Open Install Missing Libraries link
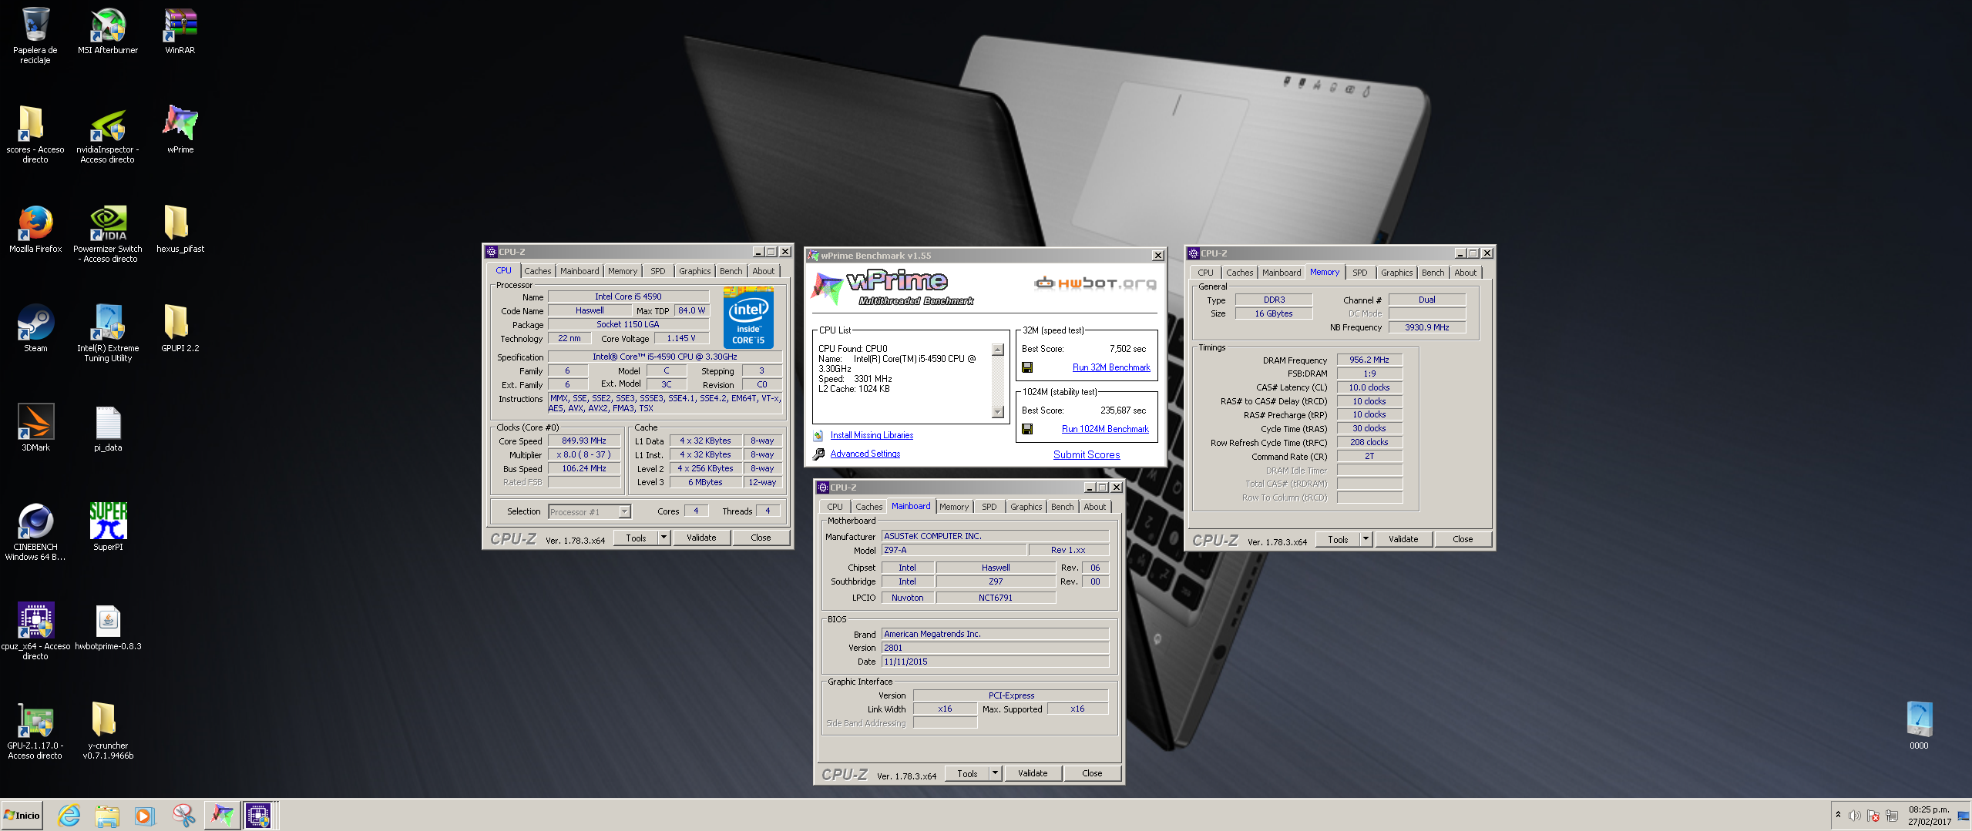Screen dimensions: 1972x831 tap(872, 436)
